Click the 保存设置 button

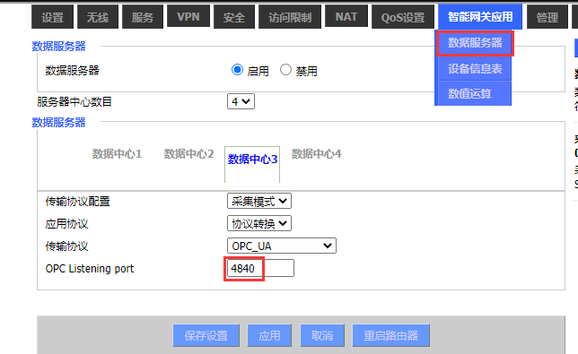(x=206, y=335)
